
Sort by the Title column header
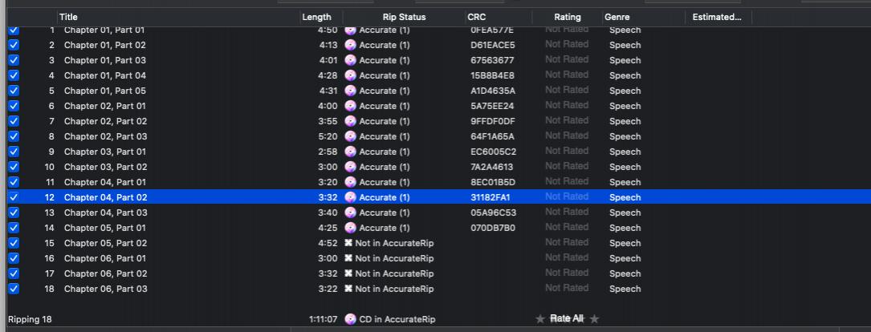coord(68,17)
